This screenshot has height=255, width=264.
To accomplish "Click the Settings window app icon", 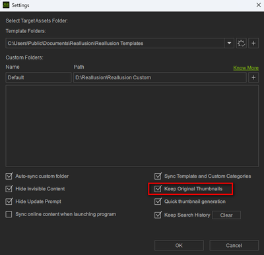I will 6,5.
